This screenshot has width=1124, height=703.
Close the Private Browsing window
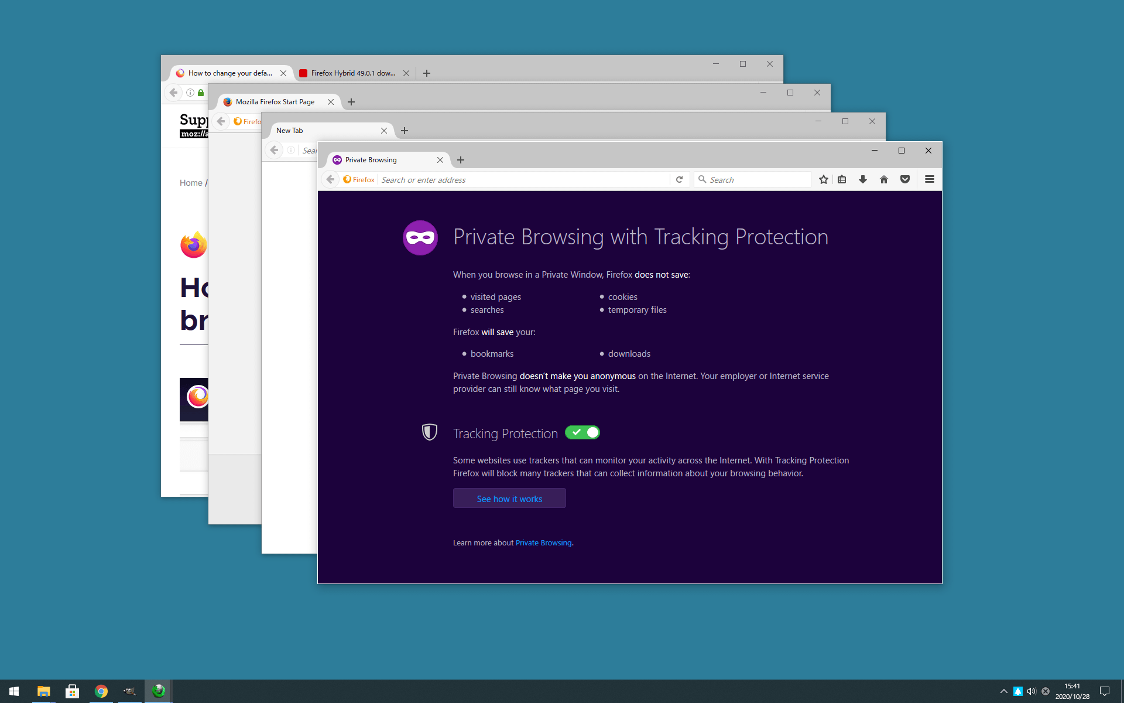pyautogui.click(x=928, y=151)
